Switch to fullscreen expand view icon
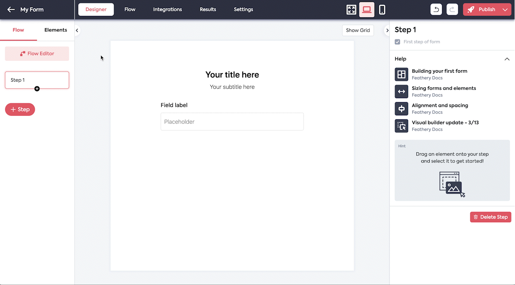This screenshot has height=285, width=515. click(351, 10)
